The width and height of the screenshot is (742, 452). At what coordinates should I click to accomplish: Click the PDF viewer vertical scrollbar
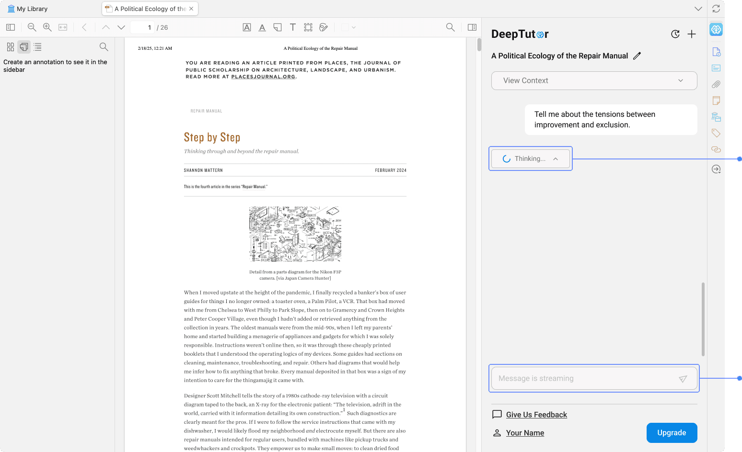coord(479,45)
